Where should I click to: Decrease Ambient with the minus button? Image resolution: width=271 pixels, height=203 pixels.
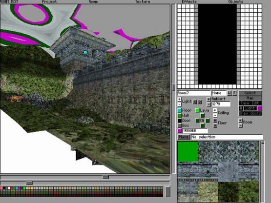pos(208,104)
